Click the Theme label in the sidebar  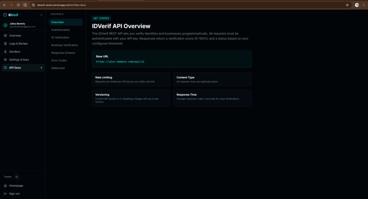7,177
